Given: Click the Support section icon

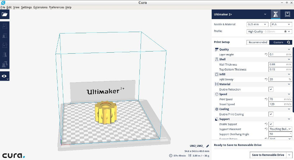Looking at the screenshot, I should point(217,119).
